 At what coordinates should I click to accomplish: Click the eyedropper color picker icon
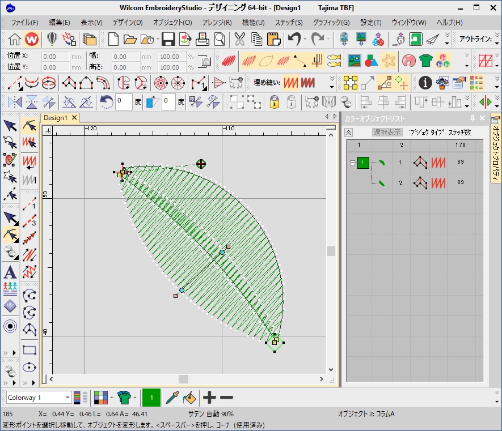(172, 398)
